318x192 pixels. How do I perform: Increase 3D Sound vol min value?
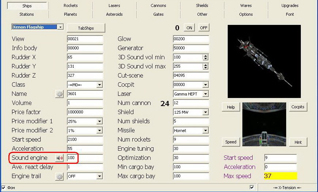(205, 56)
